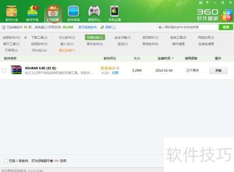Select 输入法(1) category

(x=67, y=44)
